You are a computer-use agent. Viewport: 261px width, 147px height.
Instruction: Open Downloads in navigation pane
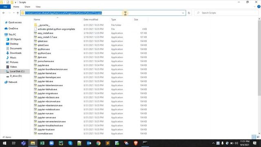14,53
